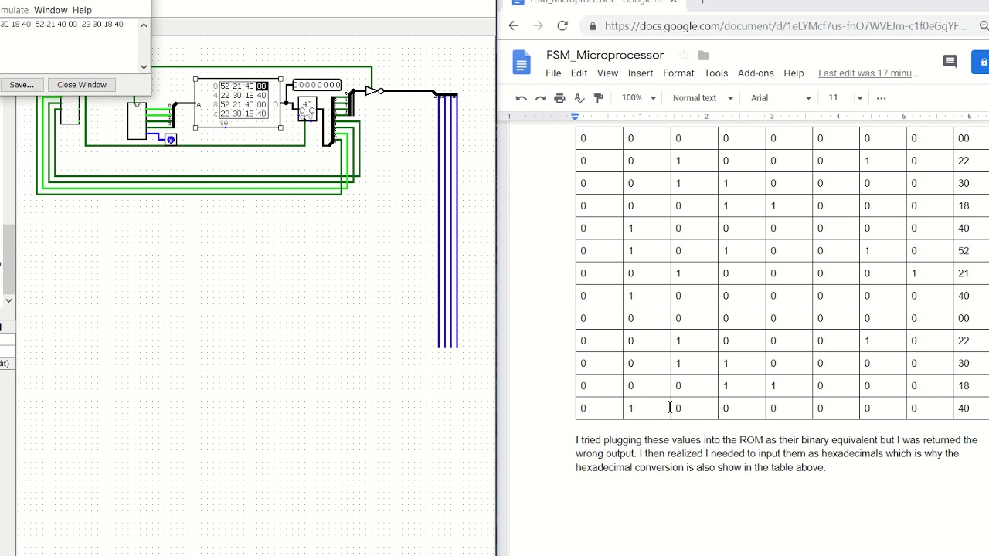
Task: Click the hex text '30 18 40 52 21 40 00'
Action: click(39, 25)
